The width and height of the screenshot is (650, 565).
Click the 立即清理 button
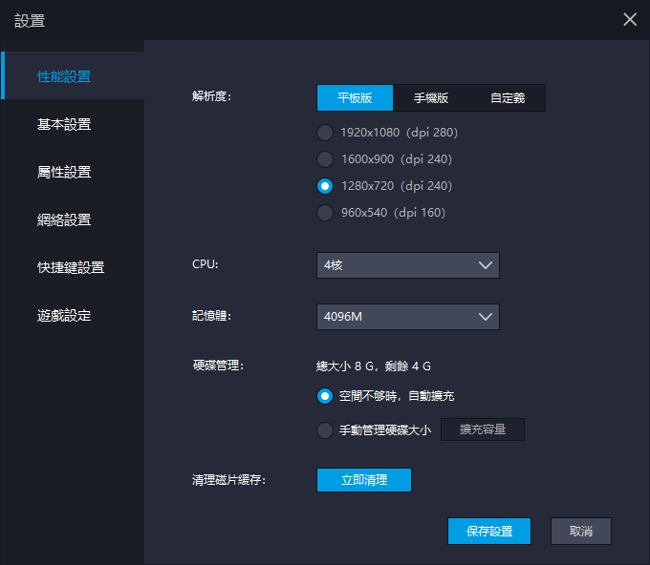[363, 480]
